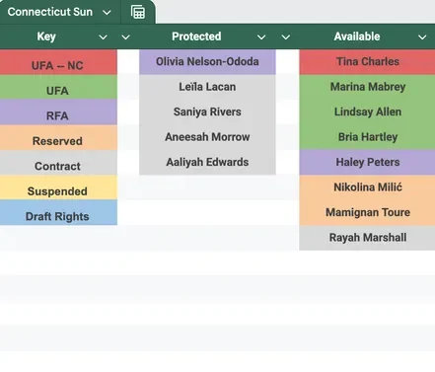Select Aneesah Morrow cell

click(x=207, y=137)
